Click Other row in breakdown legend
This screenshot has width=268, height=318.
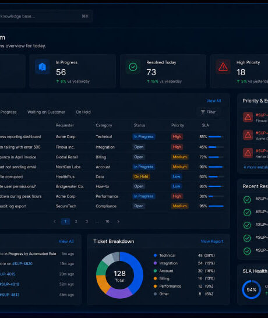(185, 294)
